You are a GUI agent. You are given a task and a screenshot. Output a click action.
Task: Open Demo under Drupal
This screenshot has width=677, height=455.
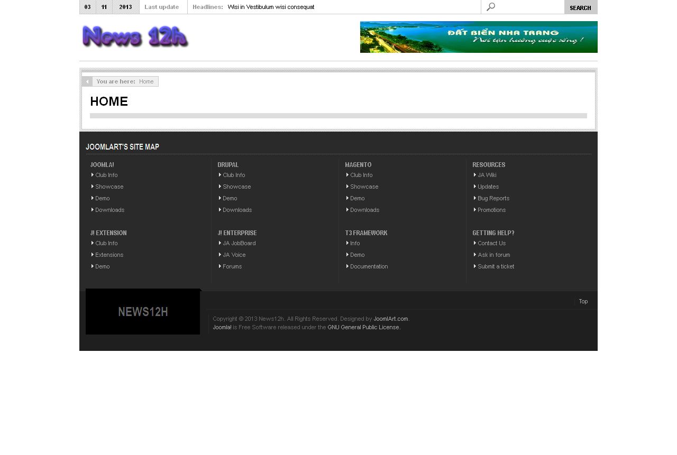coord(230,198)
